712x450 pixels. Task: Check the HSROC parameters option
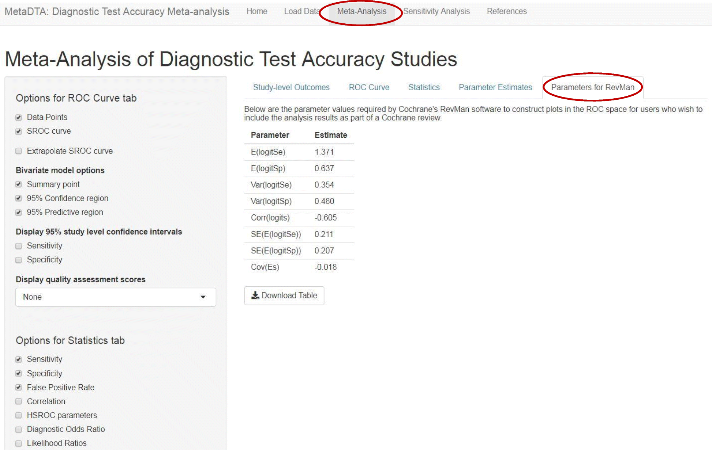click(19, 415)
